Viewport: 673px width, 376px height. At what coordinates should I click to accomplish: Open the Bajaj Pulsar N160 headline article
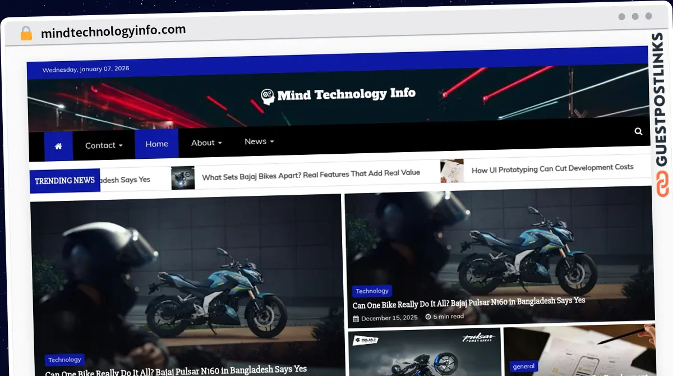(469, 300)
